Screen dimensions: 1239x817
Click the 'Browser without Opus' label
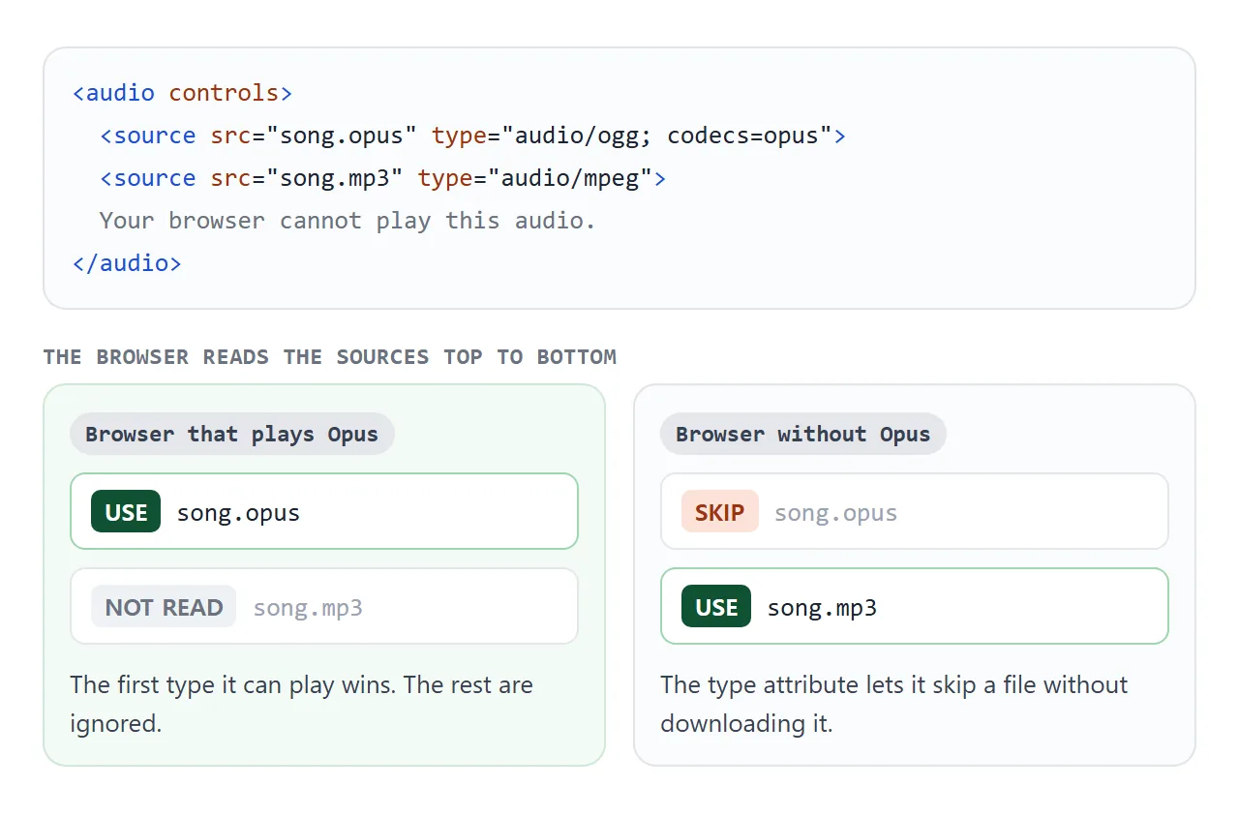click(x=803, y=434)
